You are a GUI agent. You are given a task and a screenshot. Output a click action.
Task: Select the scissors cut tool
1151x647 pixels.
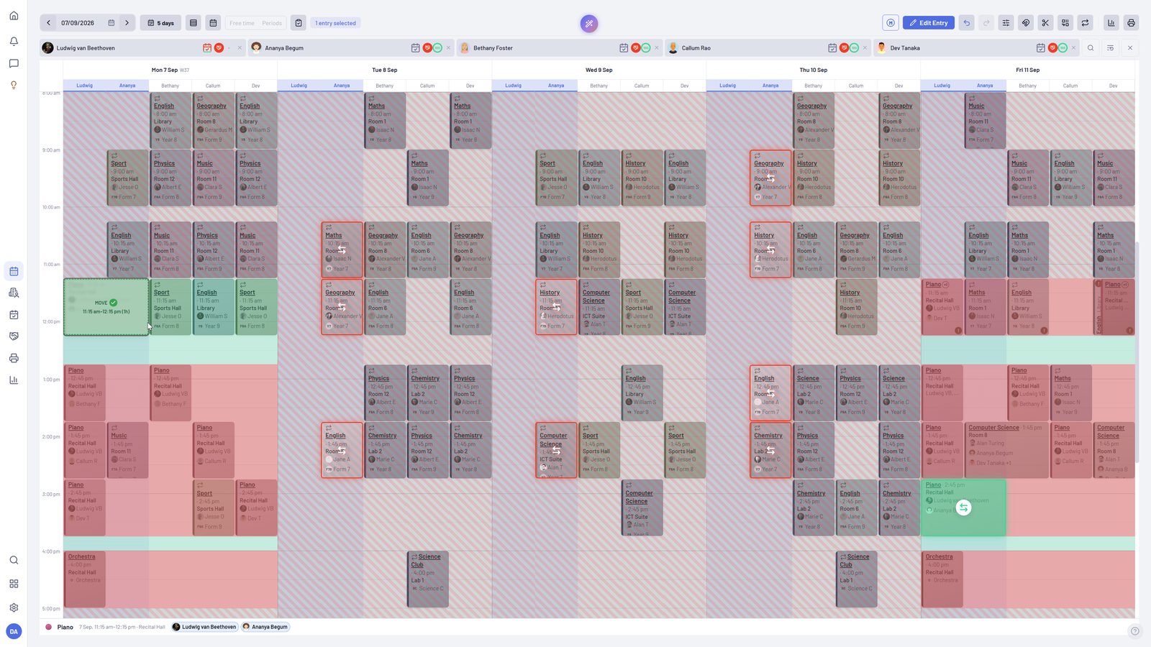1046,23
